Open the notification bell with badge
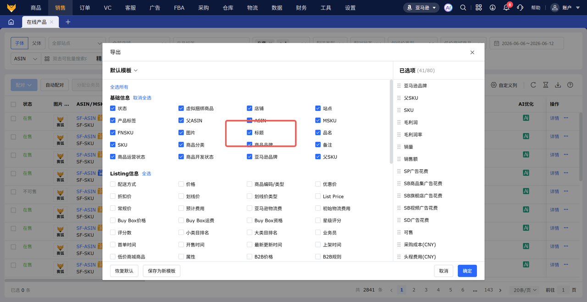This screenshot has width=587, height=302. (x=506, y=7)
